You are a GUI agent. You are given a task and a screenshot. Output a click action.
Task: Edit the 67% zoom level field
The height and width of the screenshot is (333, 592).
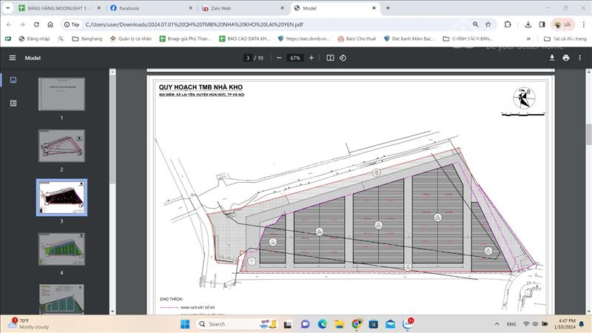[295, 58]
